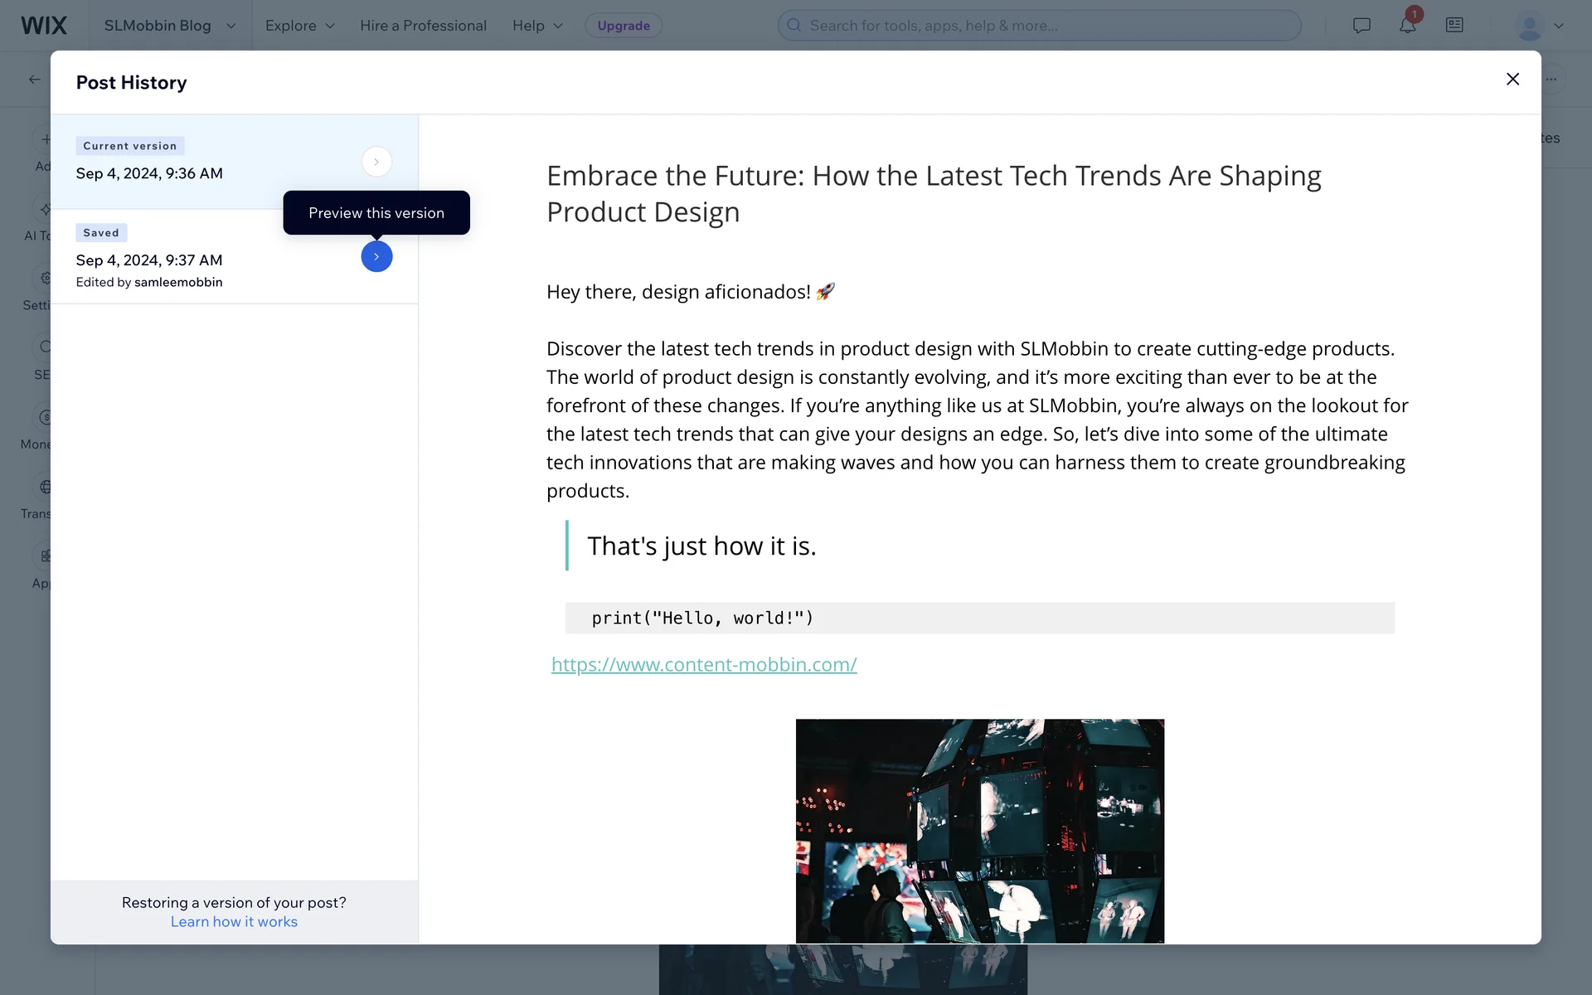Open the content-mobbin.com link

click(704, 664)
